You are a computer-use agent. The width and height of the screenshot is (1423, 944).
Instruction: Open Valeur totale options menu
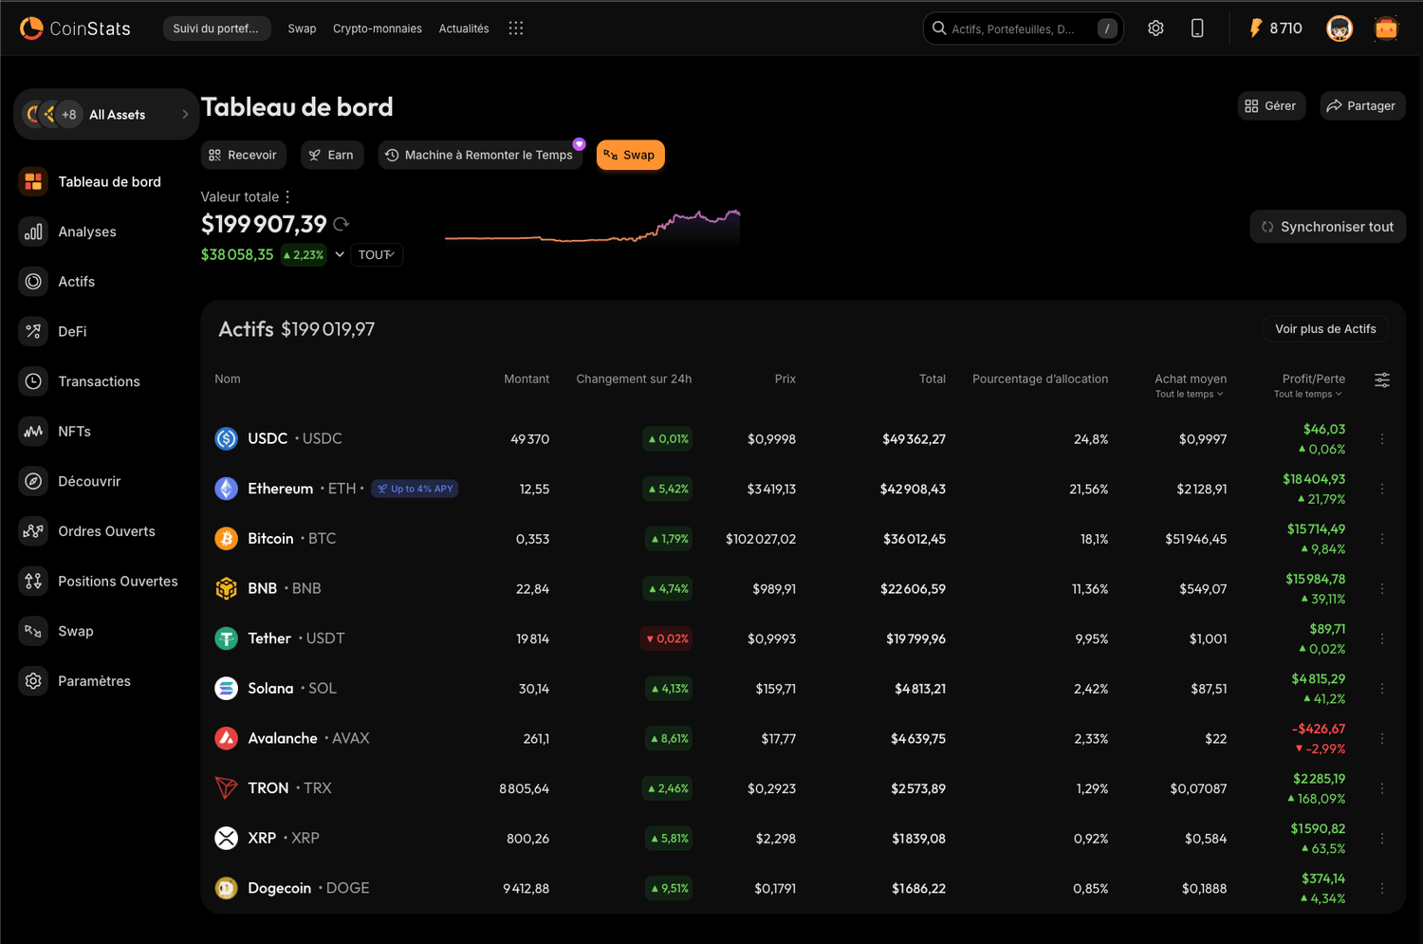pos(287,197)
